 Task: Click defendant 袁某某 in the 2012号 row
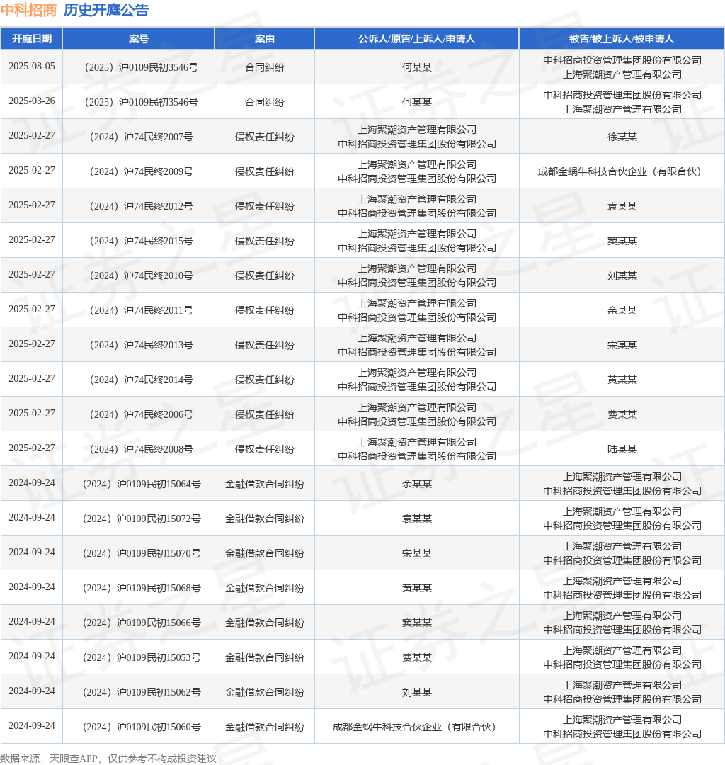(622, 206)
